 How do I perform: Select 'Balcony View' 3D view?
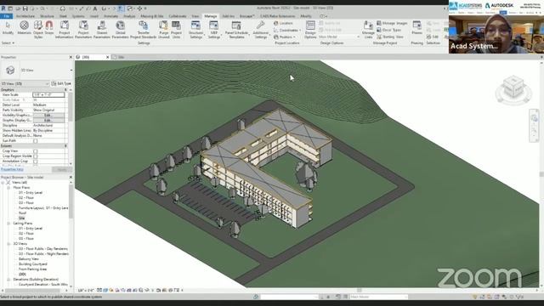(x=29, y=259)
